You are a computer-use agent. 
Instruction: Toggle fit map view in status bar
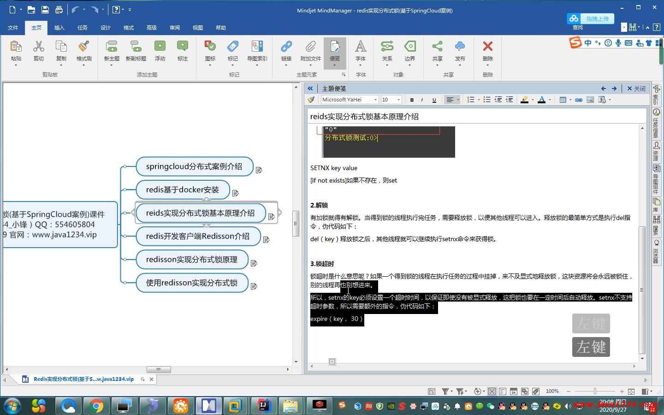[x=492, y=391]
